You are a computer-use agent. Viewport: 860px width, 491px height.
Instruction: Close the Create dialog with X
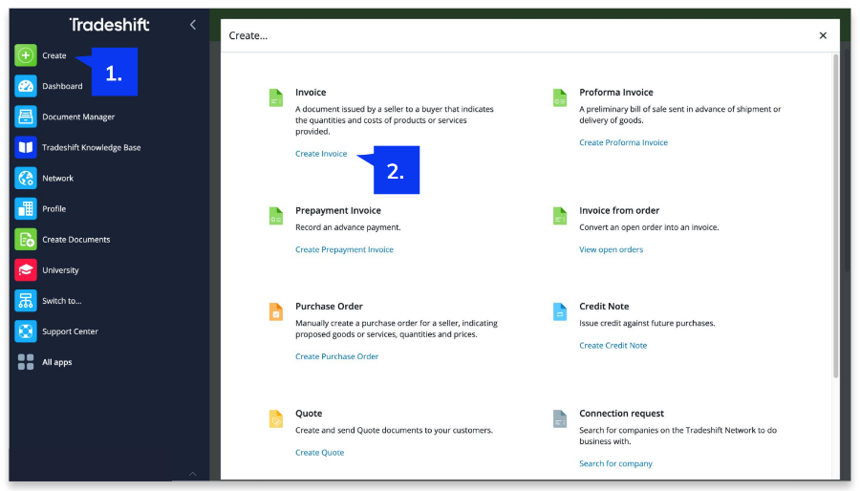coord(823,35)
